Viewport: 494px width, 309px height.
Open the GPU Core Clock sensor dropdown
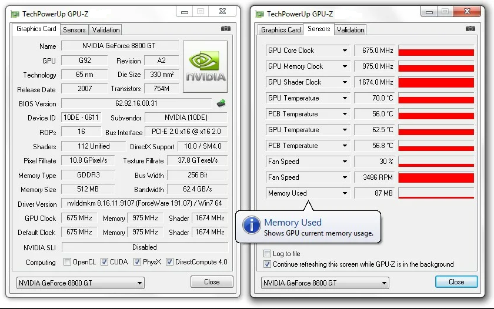[x=345, y=51]
